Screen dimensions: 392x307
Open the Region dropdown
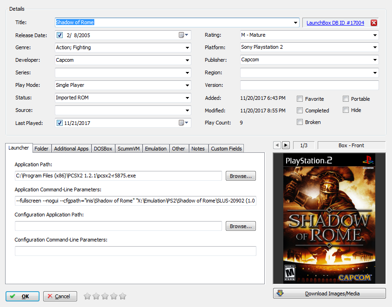[375, 73]
